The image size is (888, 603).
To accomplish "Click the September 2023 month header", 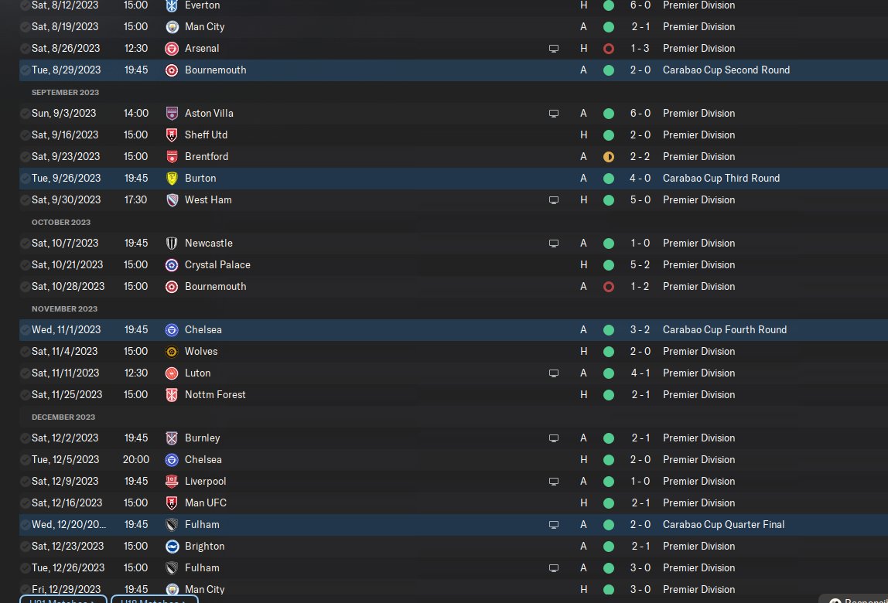I will (x=65, y=92).
